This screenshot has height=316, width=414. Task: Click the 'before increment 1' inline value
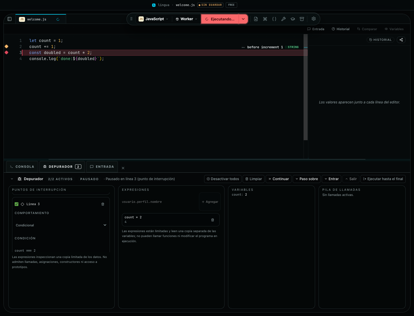265,47
